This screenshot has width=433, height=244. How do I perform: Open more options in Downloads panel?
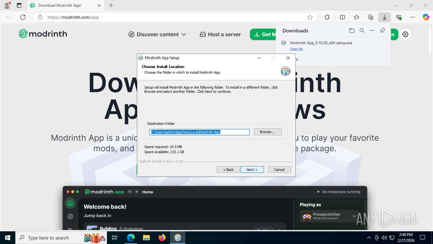coord(372,30)
